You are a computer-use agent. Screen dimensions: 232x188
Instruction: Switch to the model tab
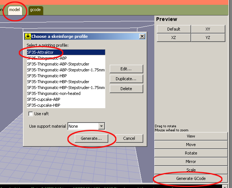pyautogui.click(x=15, y=10)
